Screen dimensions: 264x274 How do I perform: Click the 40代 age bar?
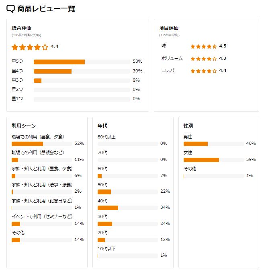[x=128, y=208]
